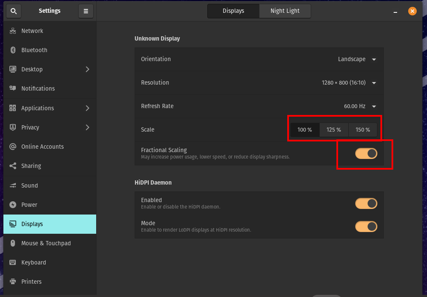
Task: Click the search magnifier icon
Action: (x=14, y=11)
